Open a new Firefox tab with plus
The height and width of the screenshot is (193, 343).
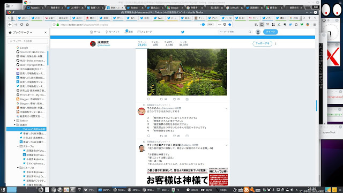click(309, 18)
